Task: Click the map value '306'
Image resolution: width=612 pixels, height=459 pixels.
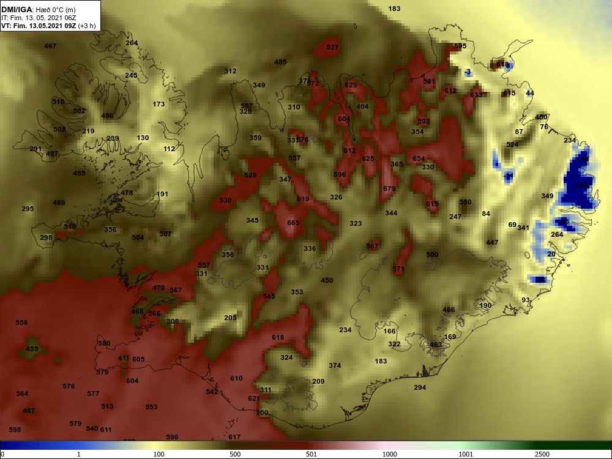Action: click(x=173, y=322)
